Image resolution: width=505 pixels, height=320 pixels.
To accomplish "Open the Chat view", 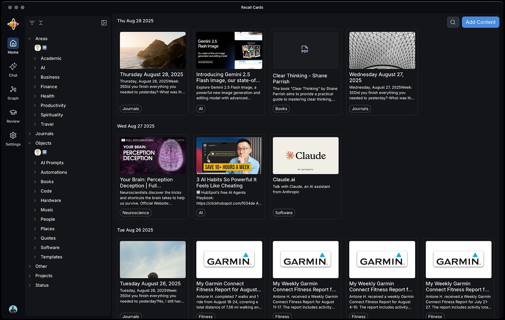I will click(x=13, y=69).
